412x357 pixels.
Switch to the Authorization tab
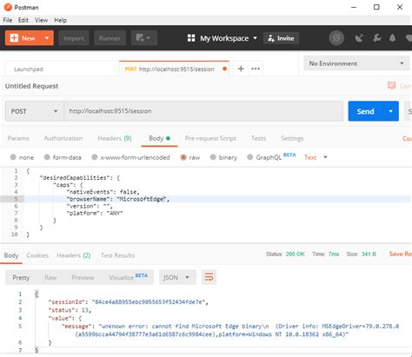[x=63, y=138]
